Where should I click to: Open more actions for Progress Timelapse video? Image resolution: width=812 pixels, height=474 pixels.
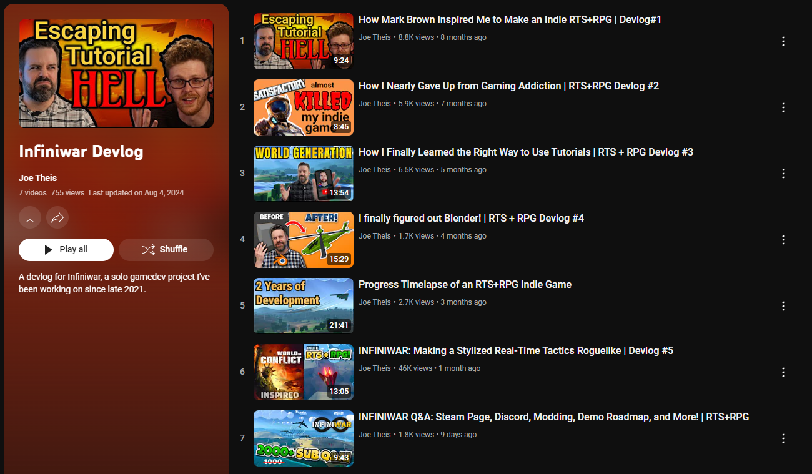(783, 306)
